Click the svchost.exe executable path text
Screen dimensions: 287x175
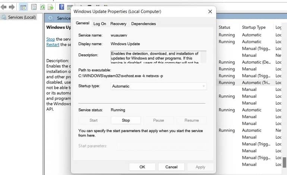point(121,76)
